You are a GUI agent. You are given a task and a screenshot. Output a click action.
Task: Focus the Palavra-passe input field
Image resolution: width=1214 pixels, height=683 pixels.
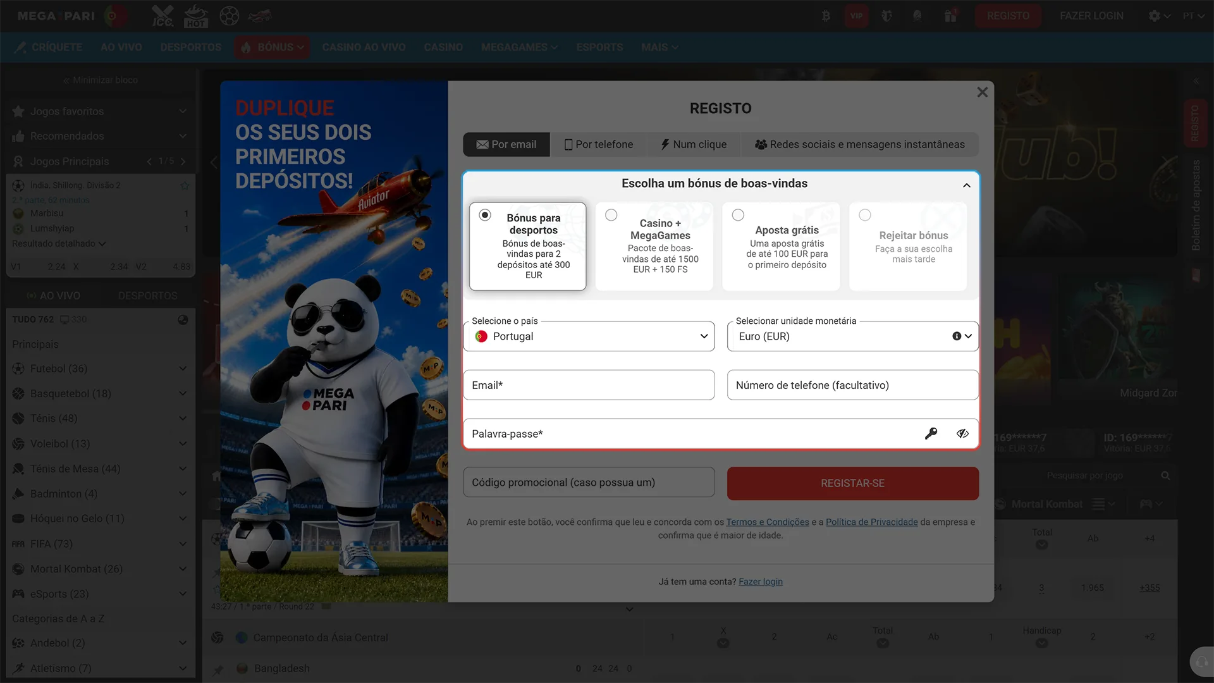(x=721, y=434)
